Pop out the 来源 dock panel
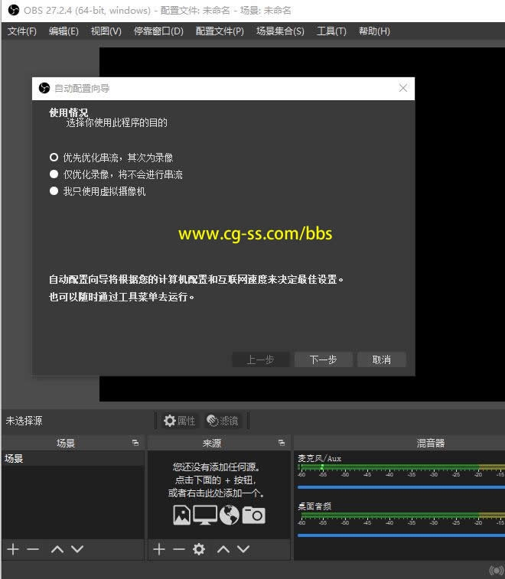505x579 pixels. [282, 443]
